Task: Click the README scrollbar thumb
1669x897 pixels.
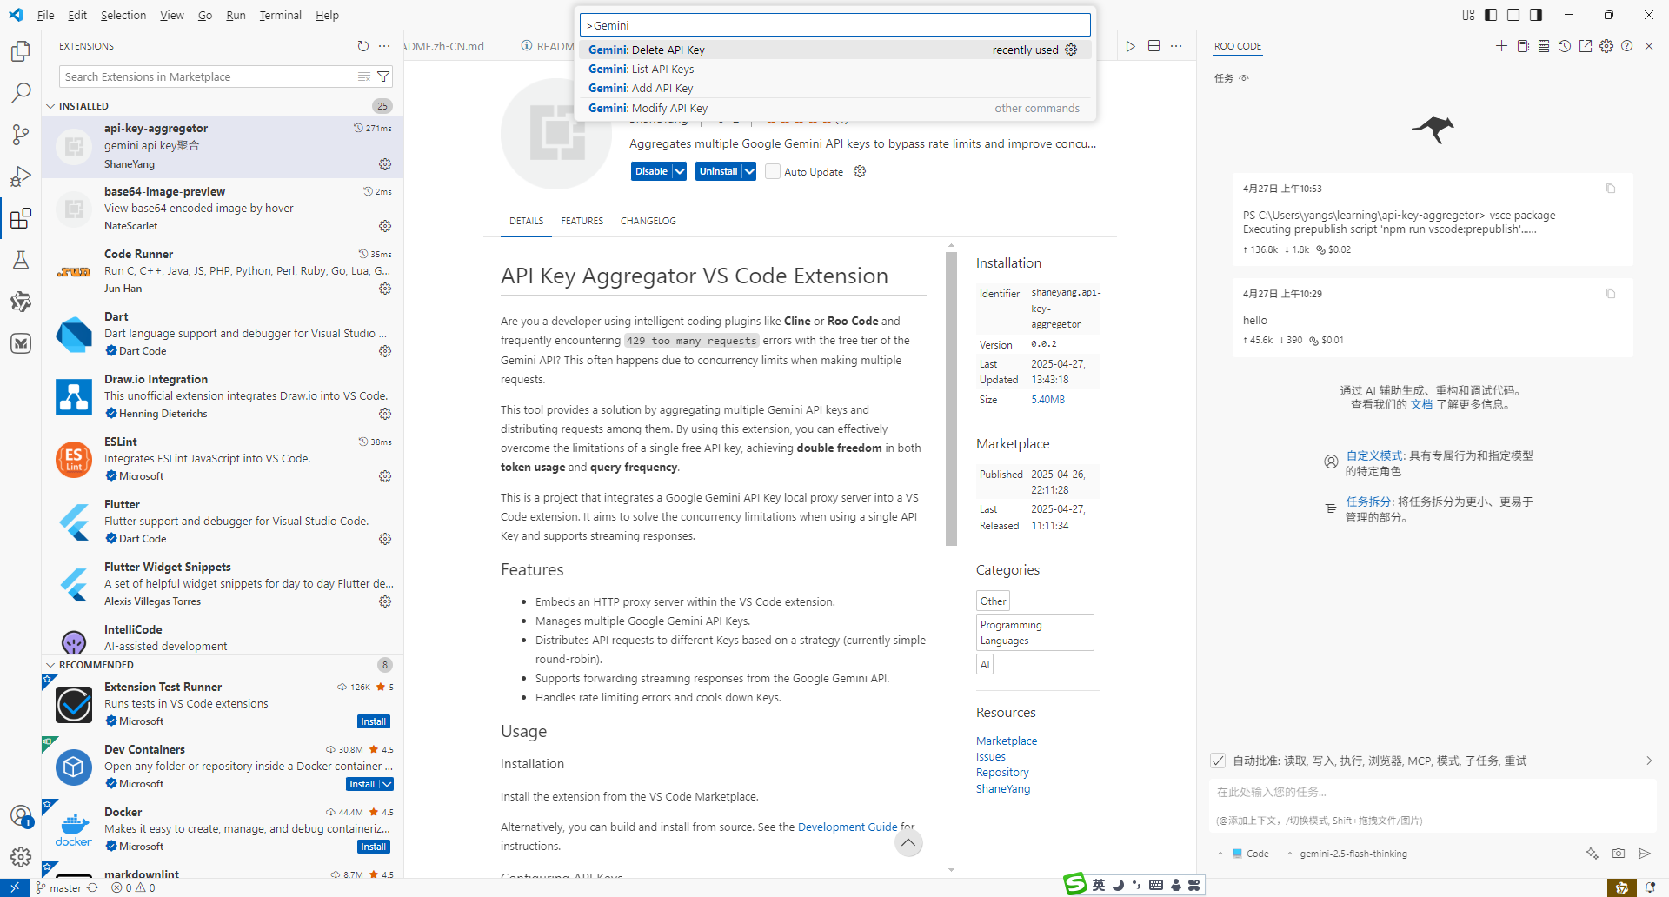Action: [951, 398]
